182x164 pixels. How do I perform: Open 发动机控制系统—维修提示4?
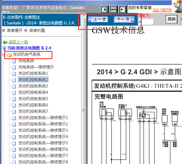(43, 137)
